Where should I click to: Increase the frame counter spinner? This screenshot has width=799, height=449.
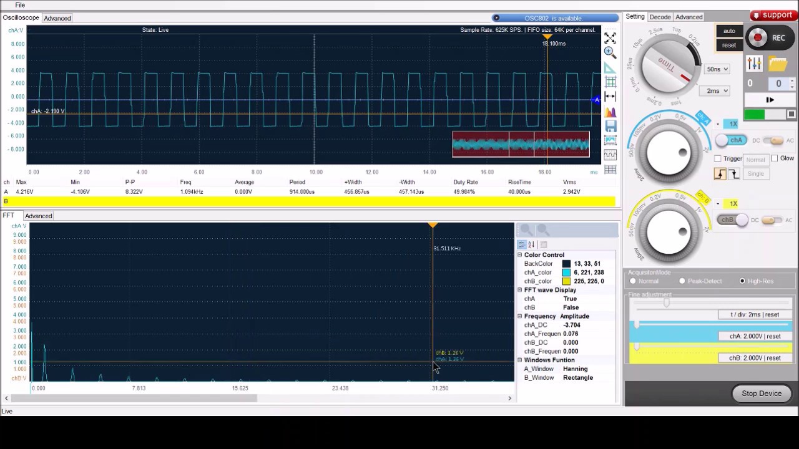(792, 80)
